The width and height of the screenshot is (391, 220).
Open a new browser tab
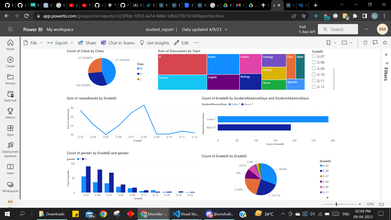315,5
